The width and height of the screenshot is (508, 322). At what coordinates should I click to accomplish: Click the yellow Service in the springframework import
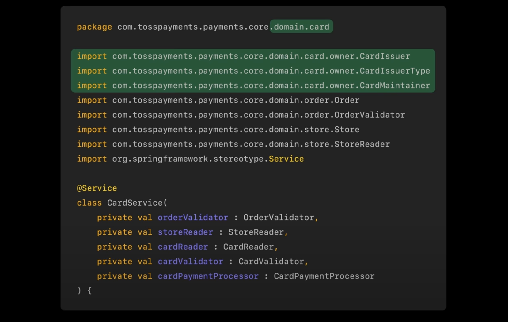(286, 159)
